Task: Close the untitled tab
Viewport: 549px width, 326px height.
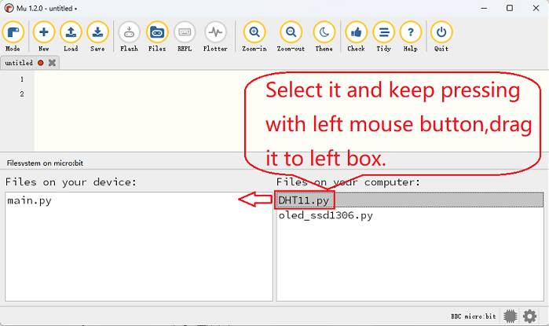Action: point(52,63)
